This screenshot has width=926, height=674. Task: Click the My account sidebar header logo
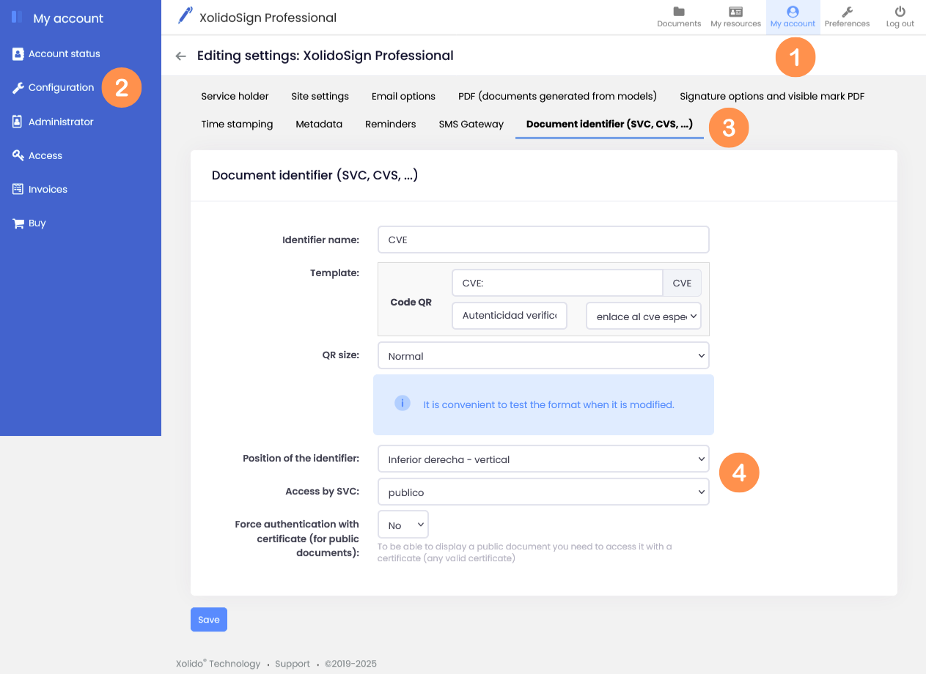(17, 17)
